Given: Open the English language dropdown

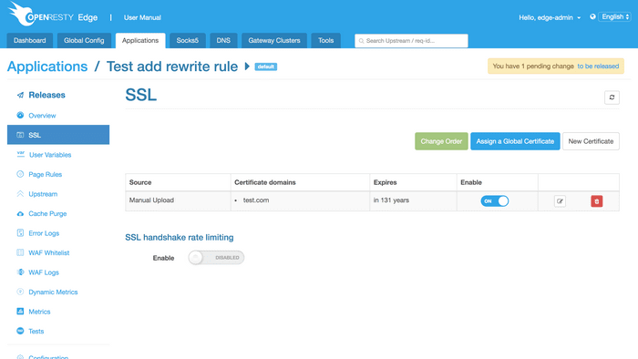Looking at the screenshot, I should click(614, 16).
